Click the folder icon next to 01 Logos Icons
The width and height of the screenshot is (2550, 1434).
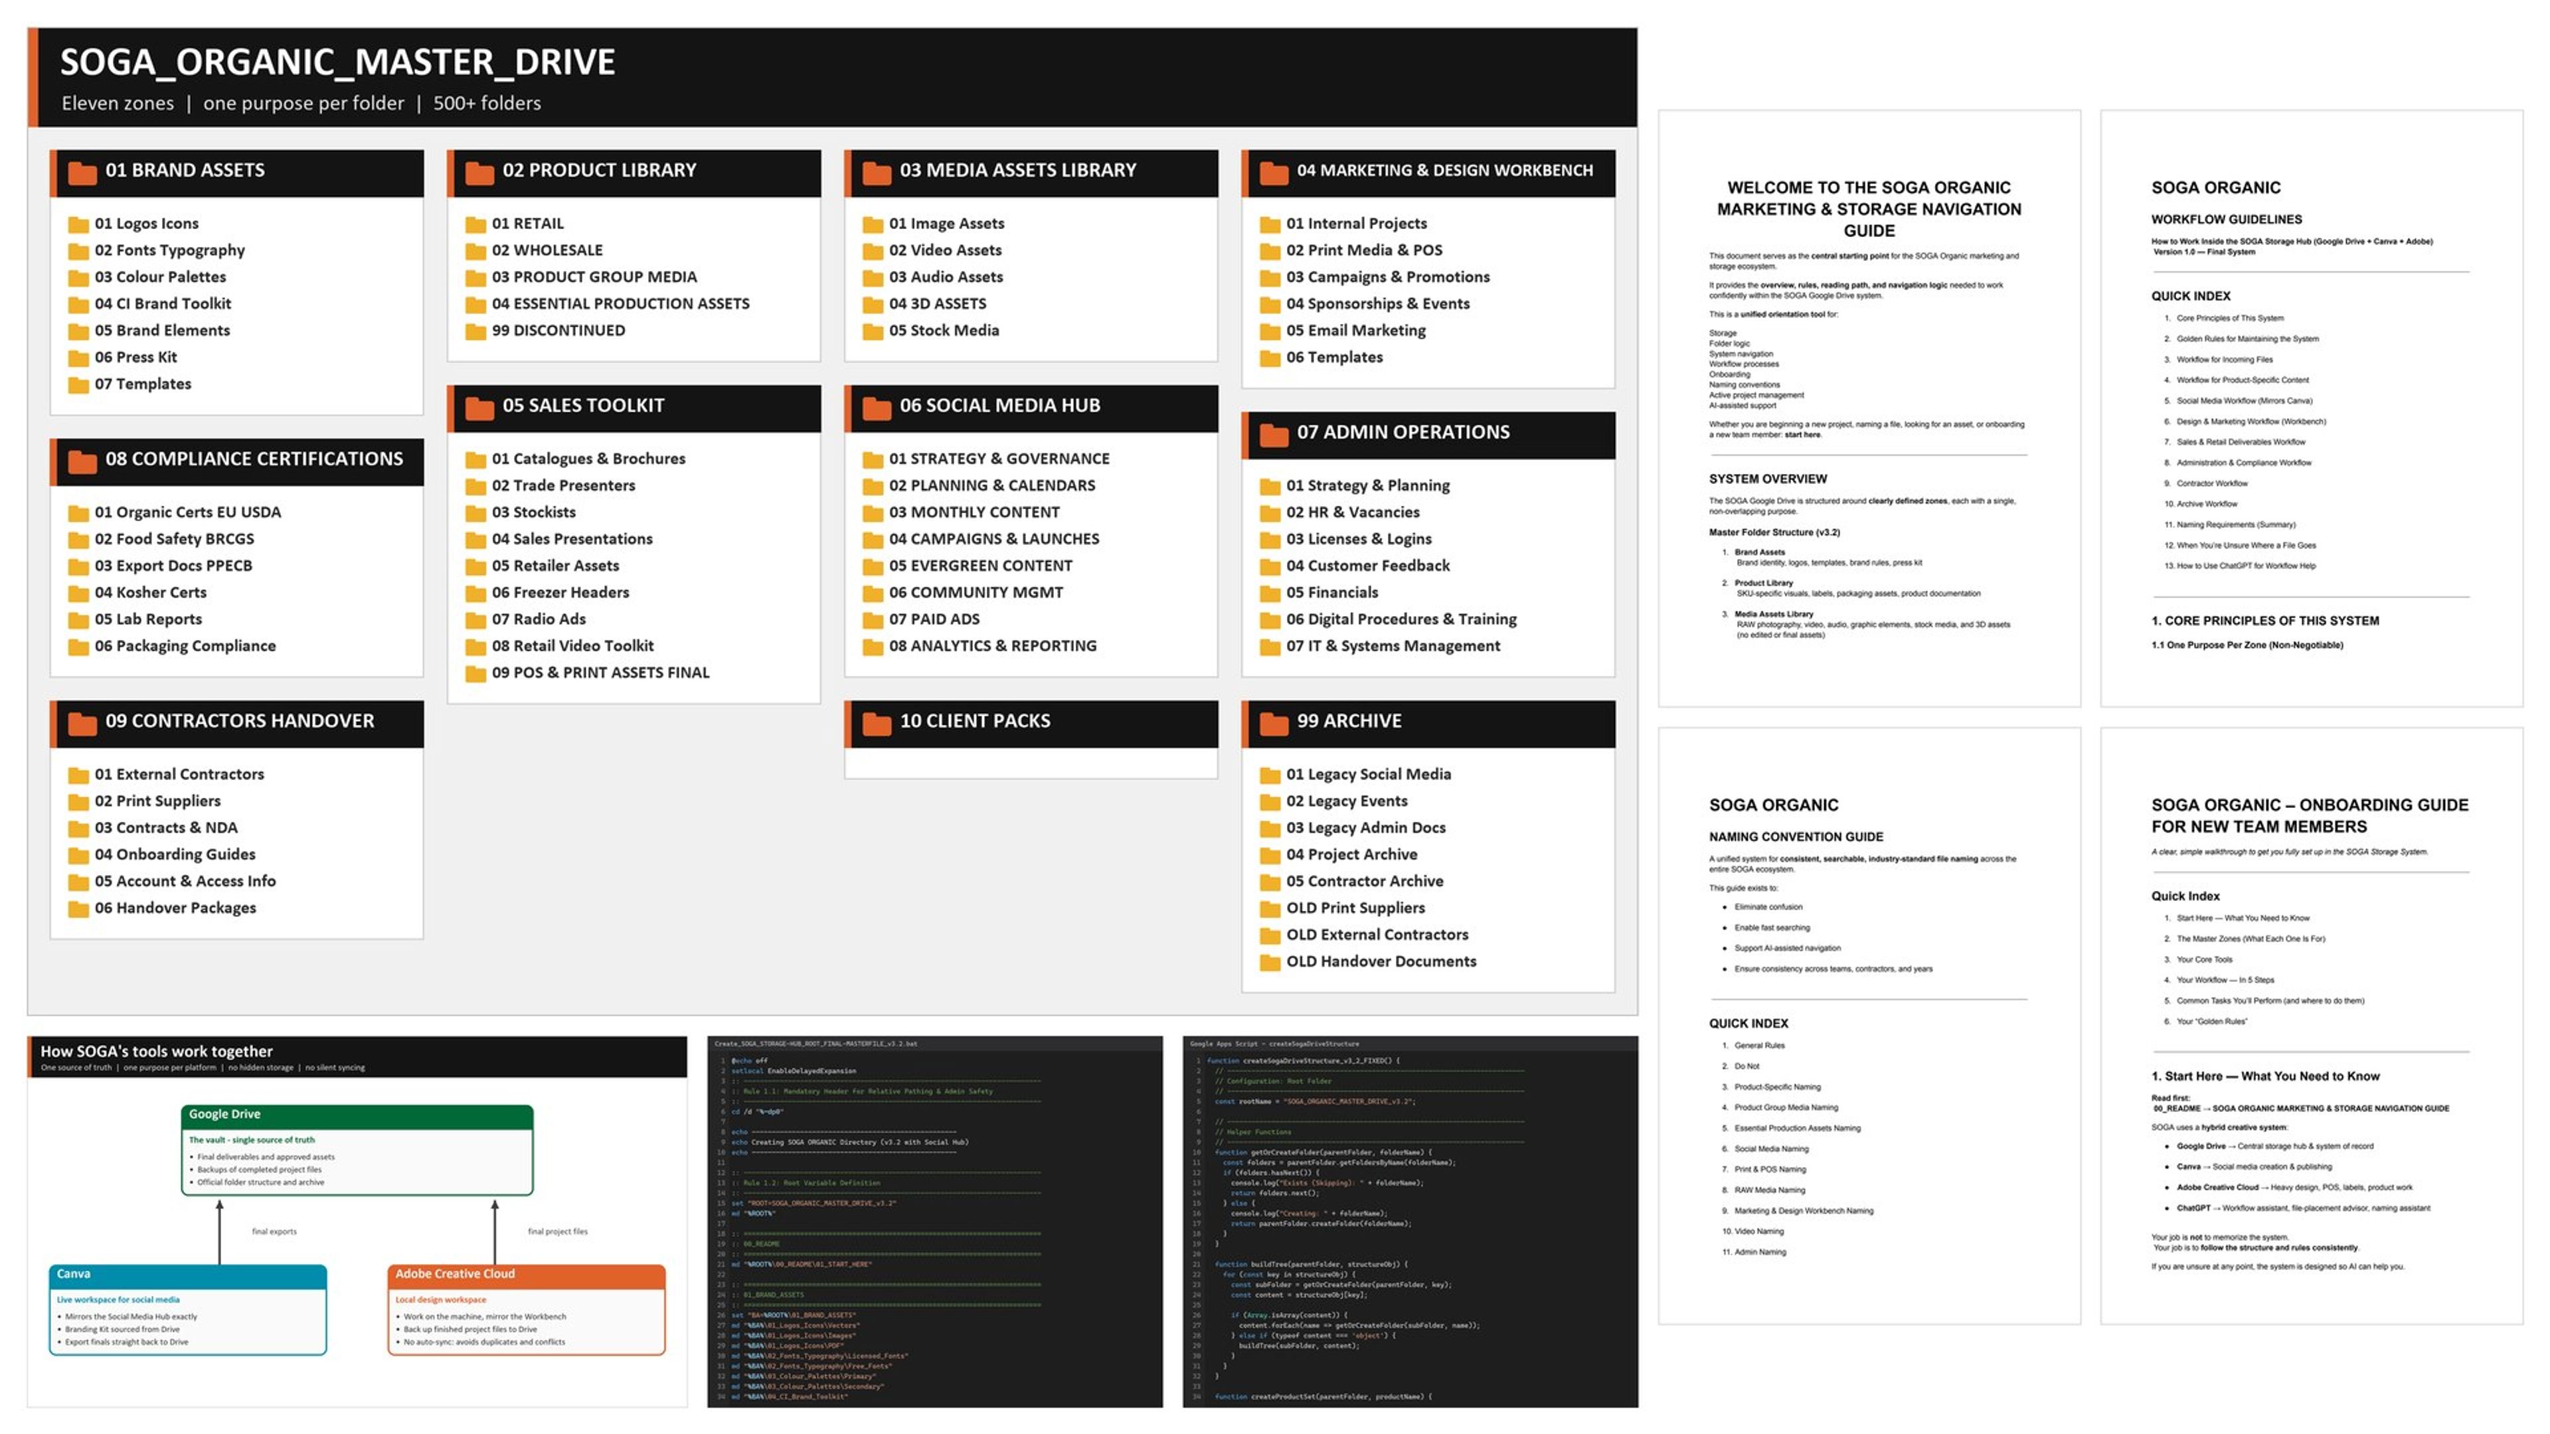coord(78,224)
